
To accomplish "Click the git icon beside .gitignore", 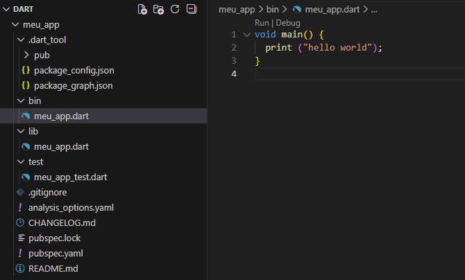I will (20, 192).
